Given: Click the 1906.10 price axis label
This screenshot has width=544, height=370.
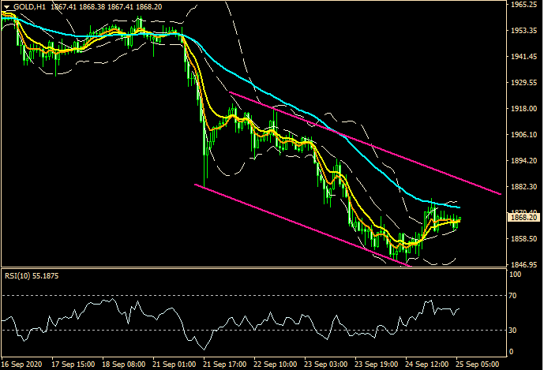Looking at the screenshot, I should tap(524, 135).
